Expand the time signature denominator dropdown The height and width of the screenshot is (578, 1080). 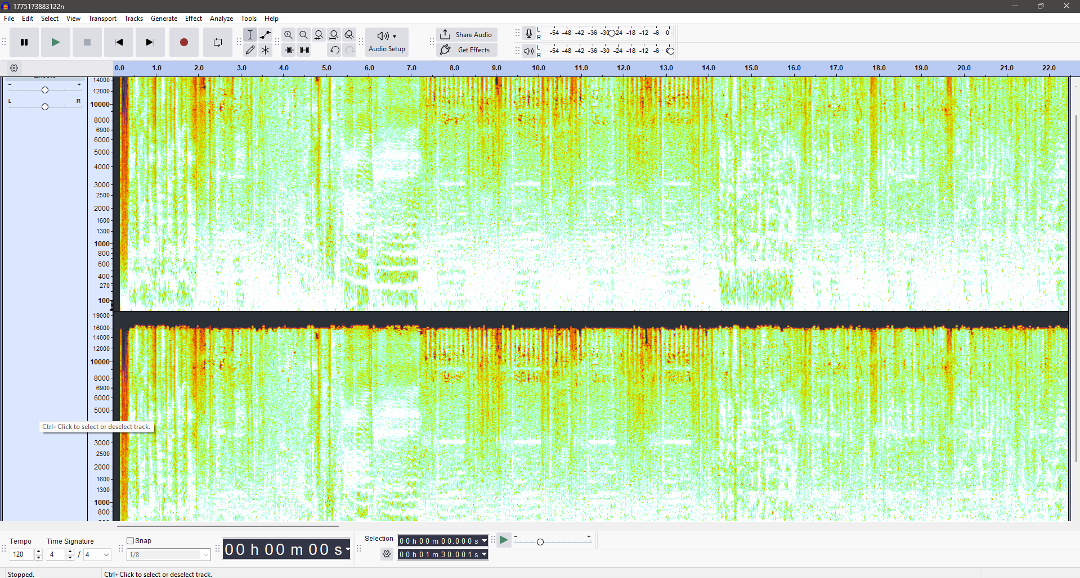click(106, 555)
